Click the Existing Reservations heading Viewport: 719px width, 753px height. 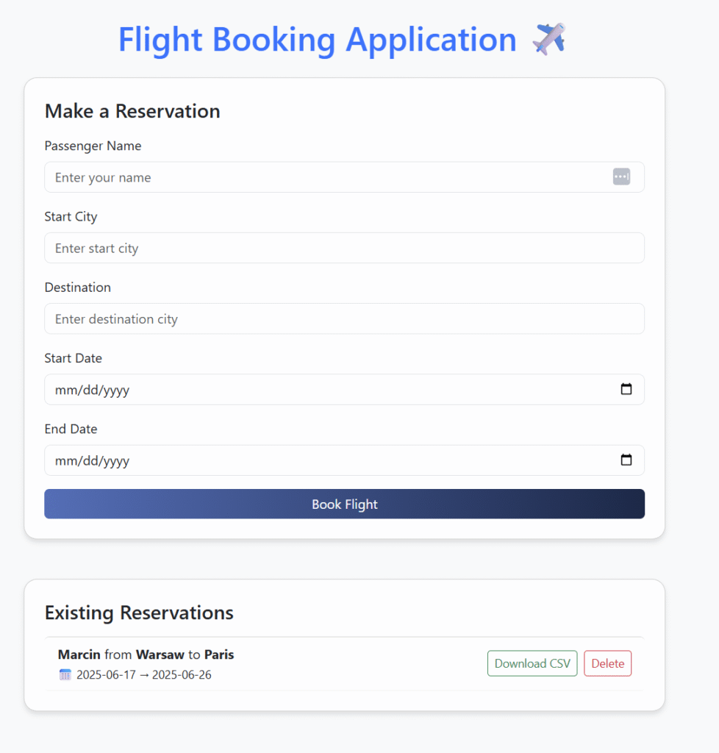[x=139, y=613]
